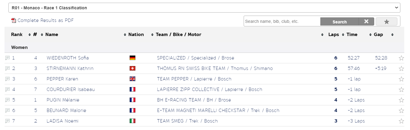Sort the table by Nation column

136,35
